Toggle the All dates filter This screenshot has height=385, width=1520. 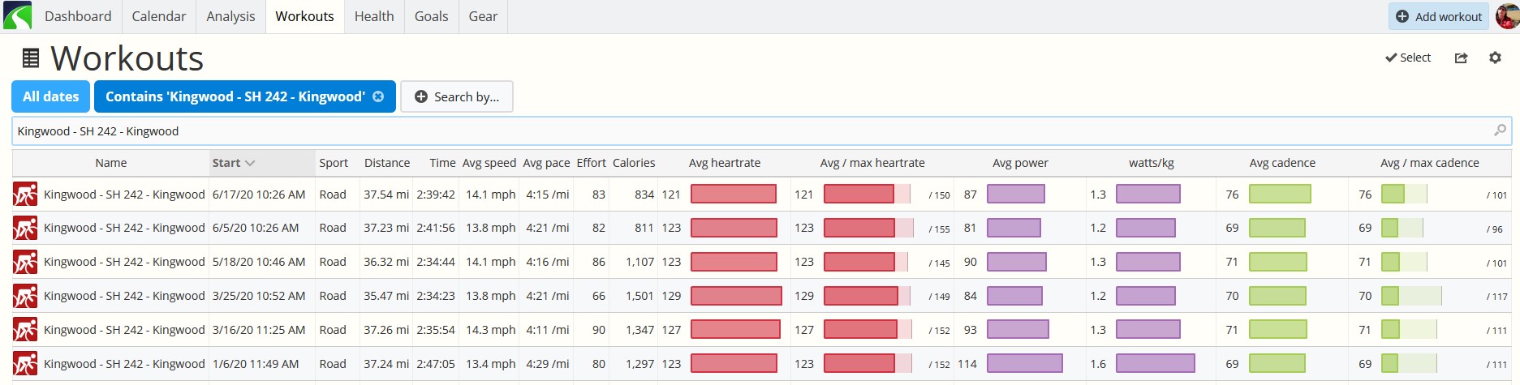tap(51, 96)
